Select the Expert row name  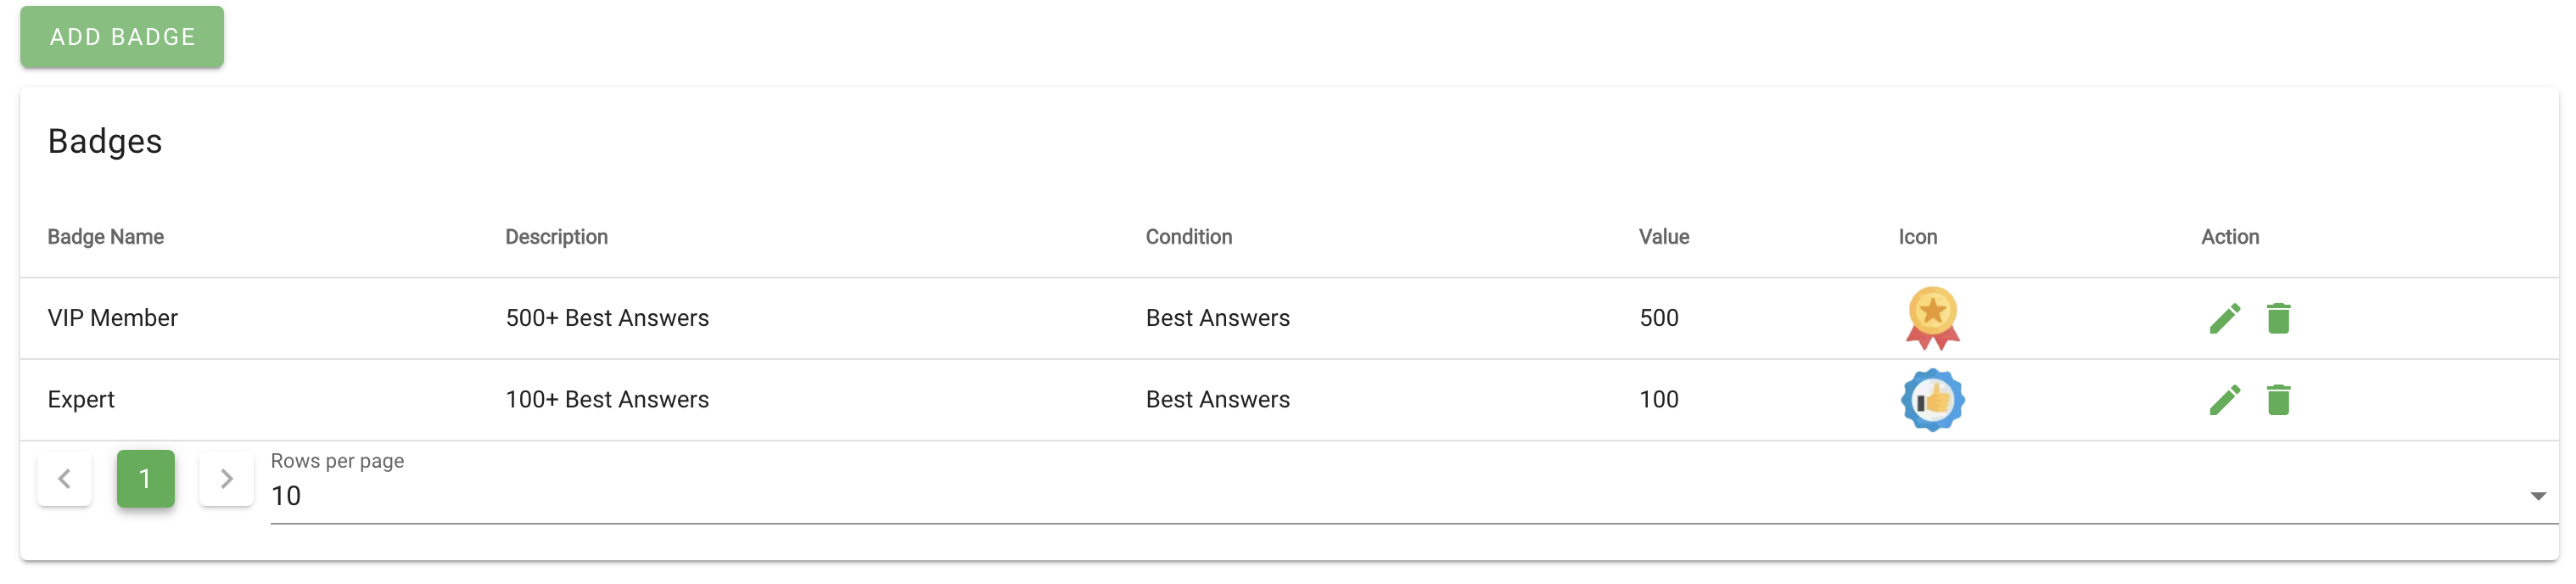pos(81,400)
